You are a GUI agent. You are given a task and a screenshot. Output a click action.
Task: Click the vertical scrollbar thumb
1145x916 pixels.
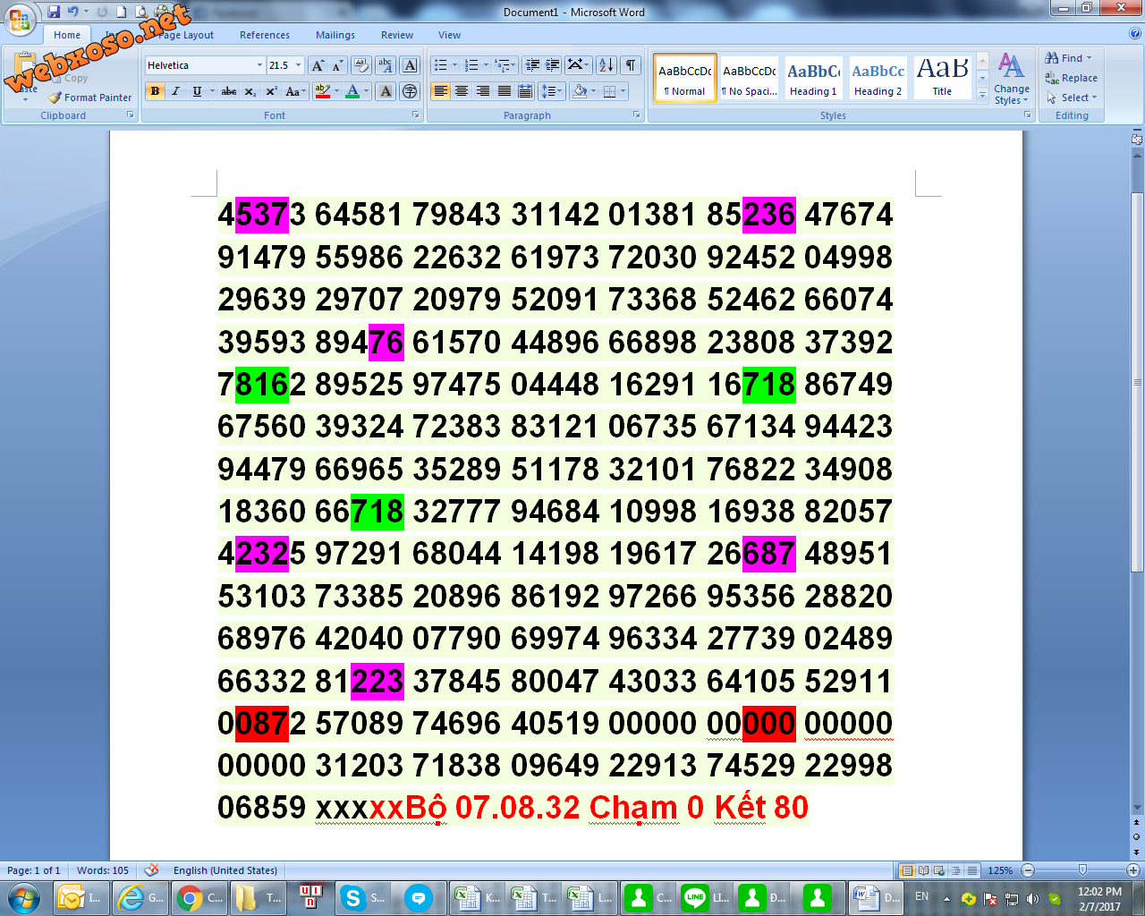coord(1137,382)
